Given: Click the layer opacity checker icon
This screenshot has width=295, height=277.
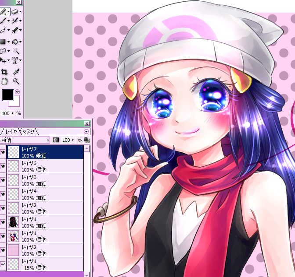Looking at the screenshot, I should [x=56, y=140].
